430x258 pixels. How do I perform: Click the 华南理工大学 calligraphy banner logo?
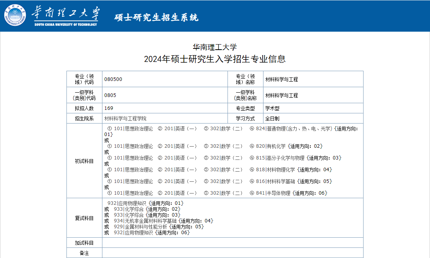(x=66, y=16)
